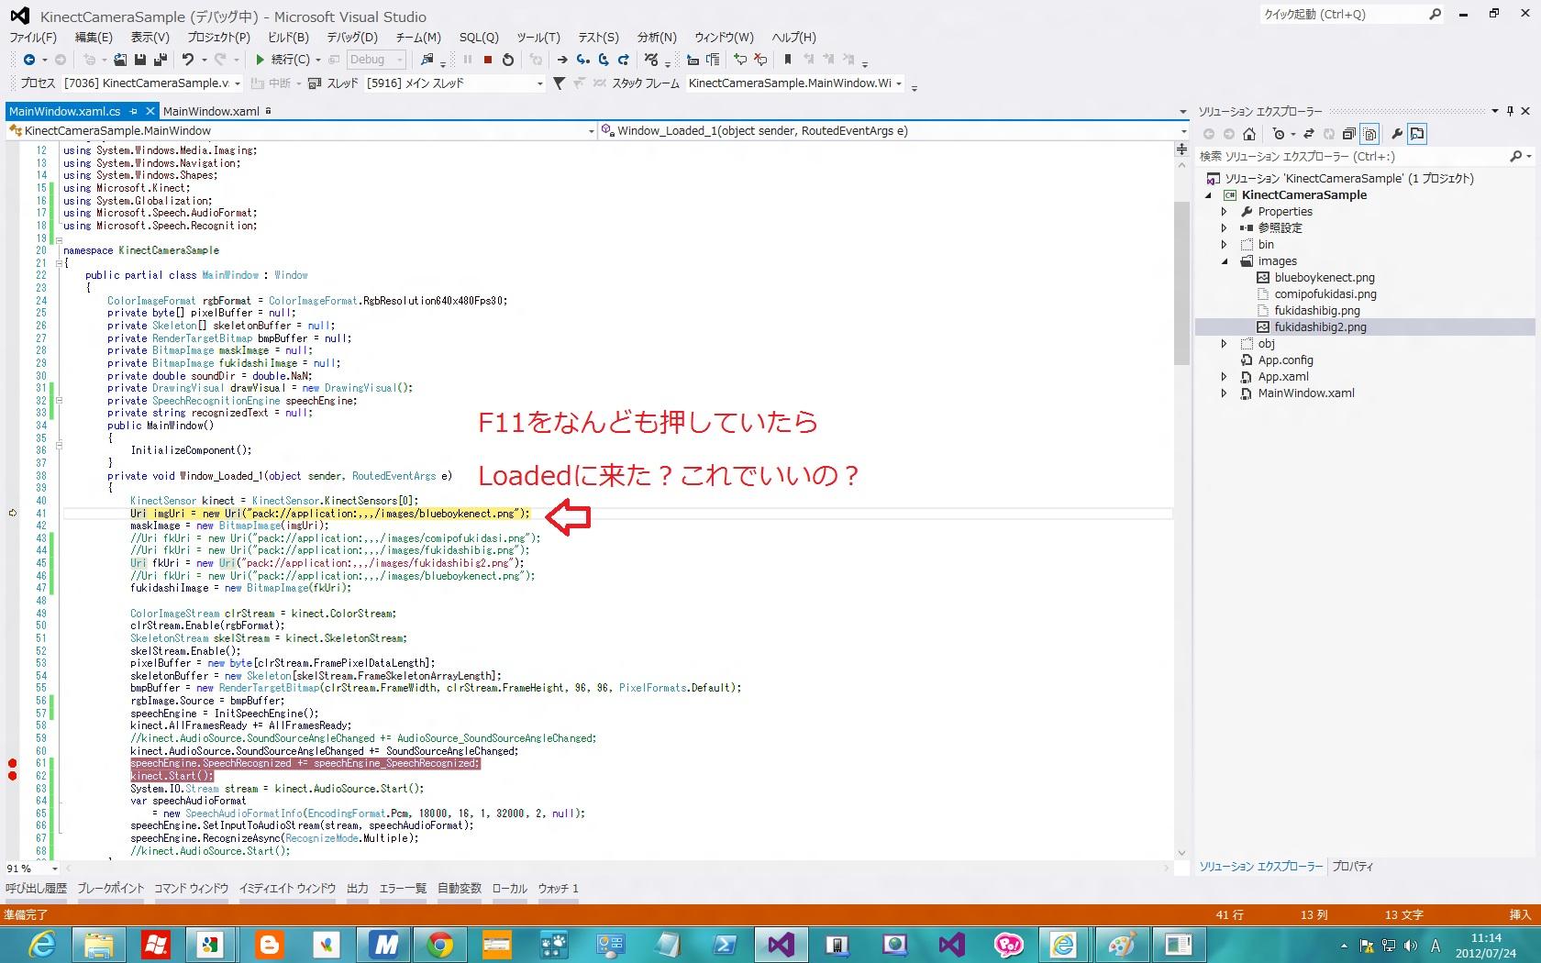
Task: Collapse the images folder
Action: (1224, 261)
